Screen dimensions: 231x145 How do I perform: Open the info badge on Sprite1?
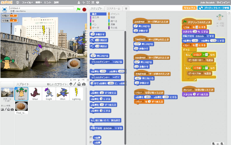click(x=16, y=89)
